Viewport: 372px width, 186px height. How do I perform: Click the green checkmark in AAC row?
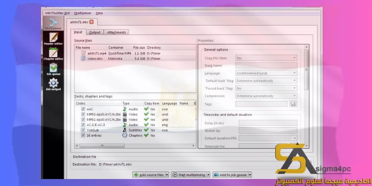146,109
